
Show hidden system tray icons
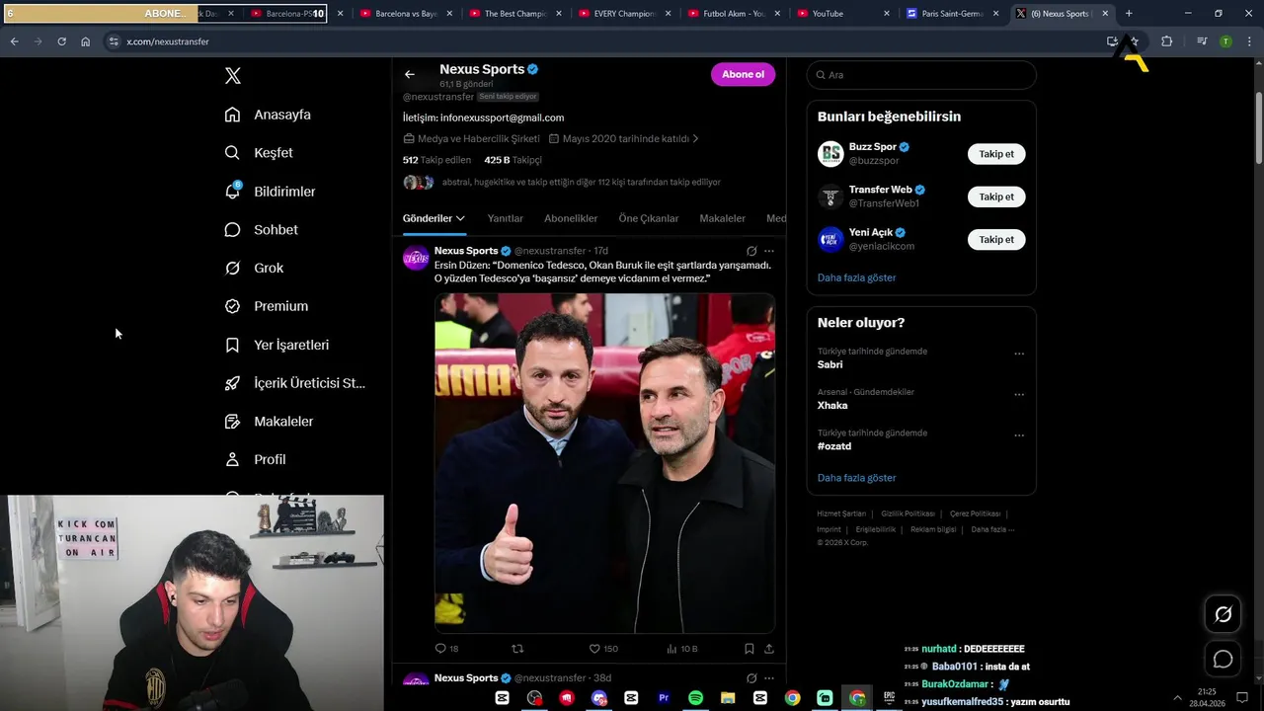(1177, 698)
